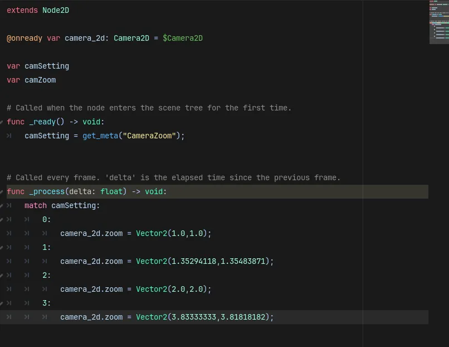Click the value '1.35294118' in Vector2

(x=193, y=261)
